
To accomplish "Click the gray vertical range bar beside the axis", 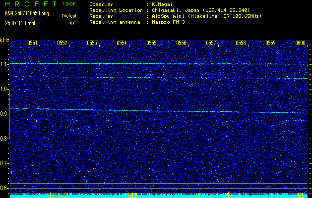I will pos(9,114).
